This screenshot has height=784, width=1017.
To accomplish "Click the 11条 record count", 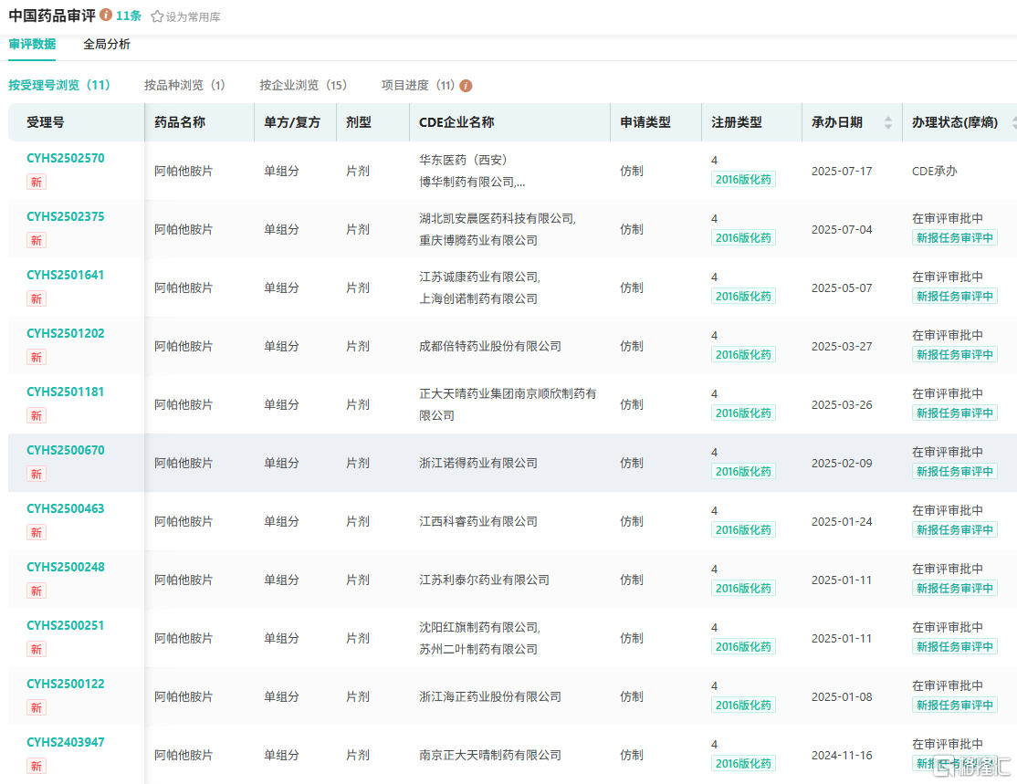I will (129, 16).
